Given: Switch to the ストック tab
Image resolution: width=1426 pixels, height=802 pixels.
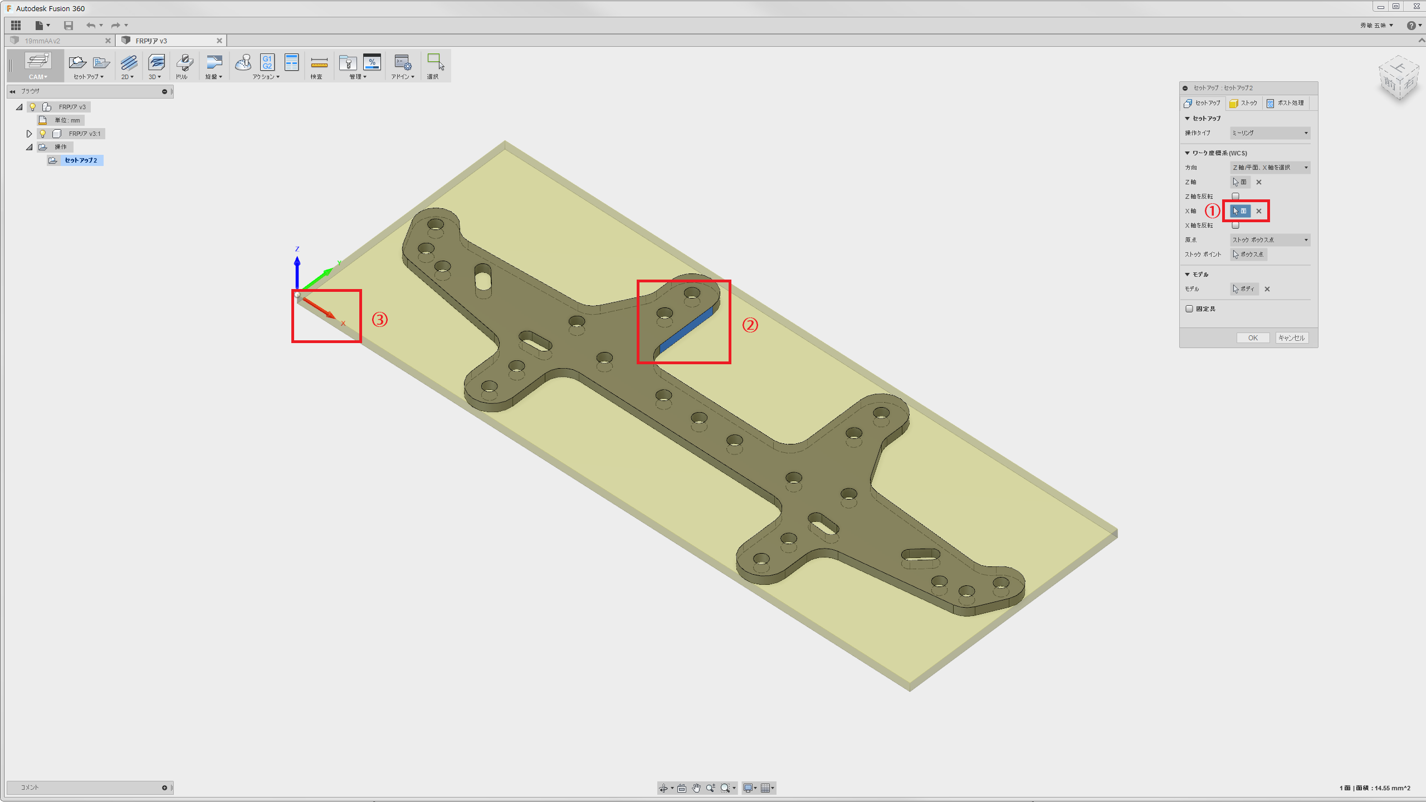Looking at the screenshot, I should coord(1243,103).
